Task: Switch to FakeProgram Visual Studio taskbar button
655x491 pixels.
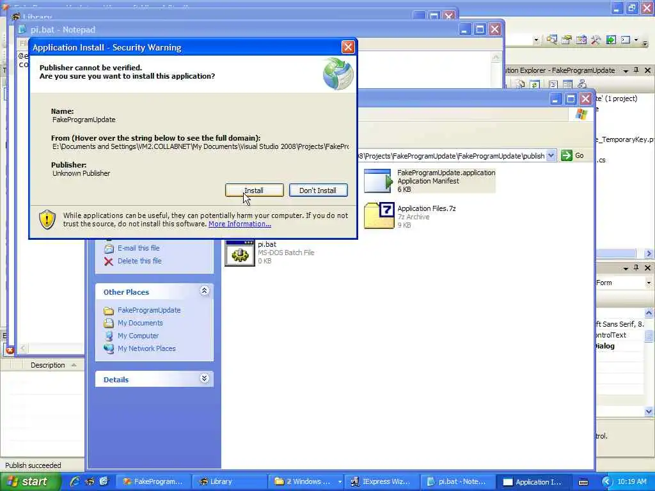Action: coord(153,482)
